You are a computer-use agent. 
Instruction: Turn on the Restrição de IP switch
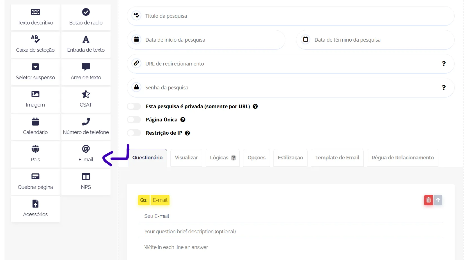point(134,133)
